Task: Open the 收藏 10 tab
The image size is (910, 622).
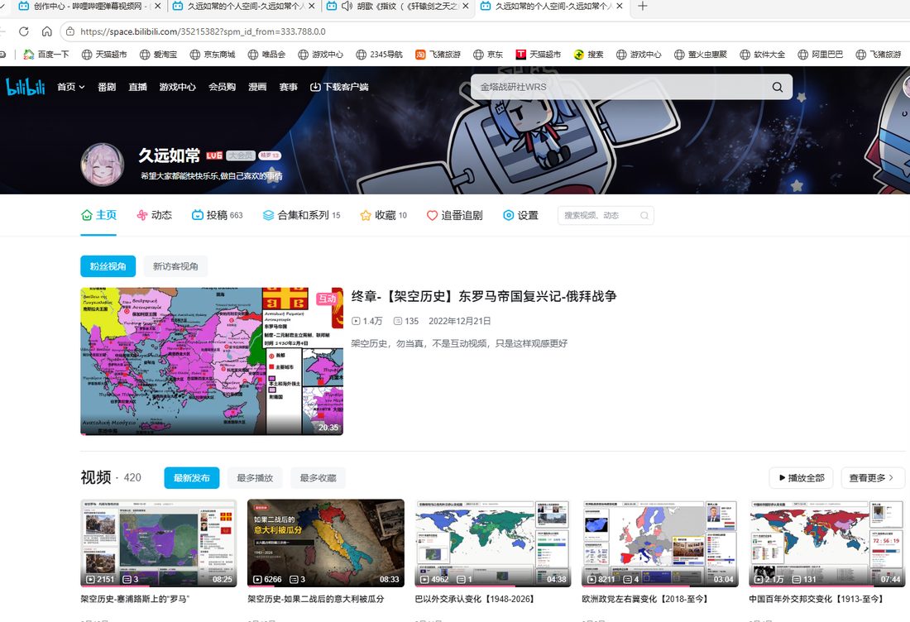Action: tap(383, 215)
